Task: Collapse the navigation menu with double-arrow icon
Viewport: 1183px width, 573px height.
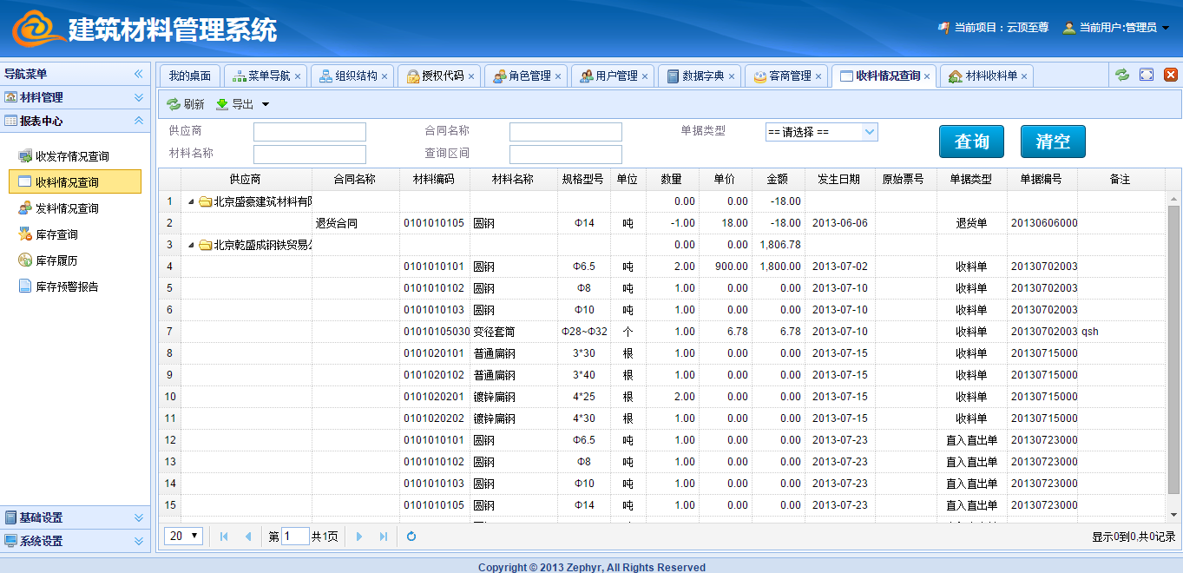Action: 138,74
